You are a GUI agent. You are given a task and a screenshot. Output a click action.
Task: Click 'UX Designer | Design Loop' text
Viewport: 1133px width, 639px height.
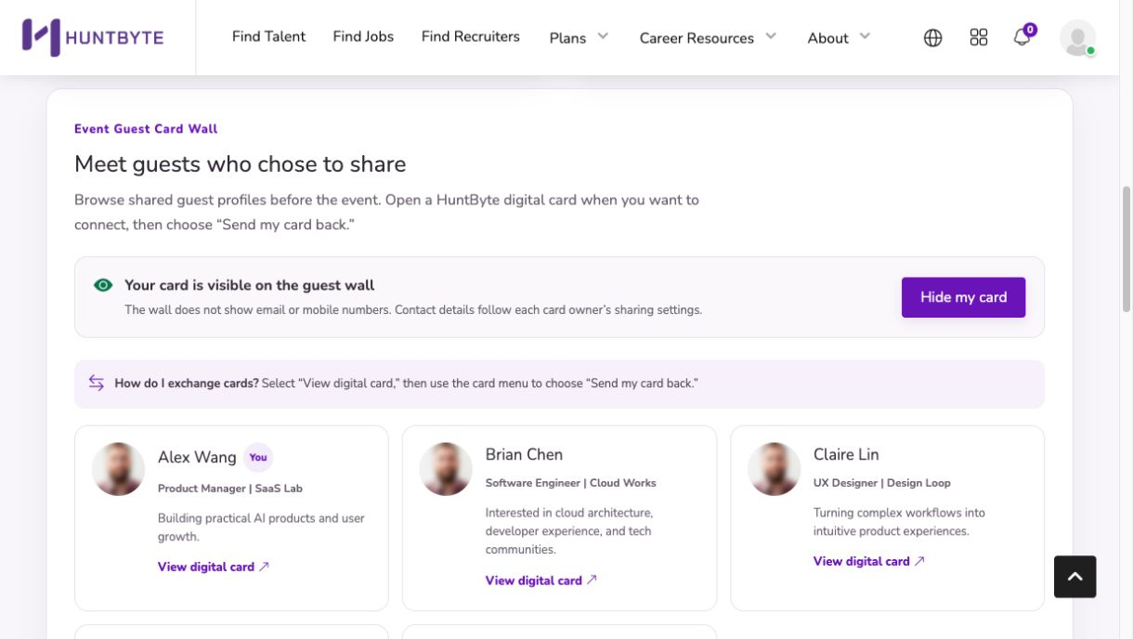point(882,483)
